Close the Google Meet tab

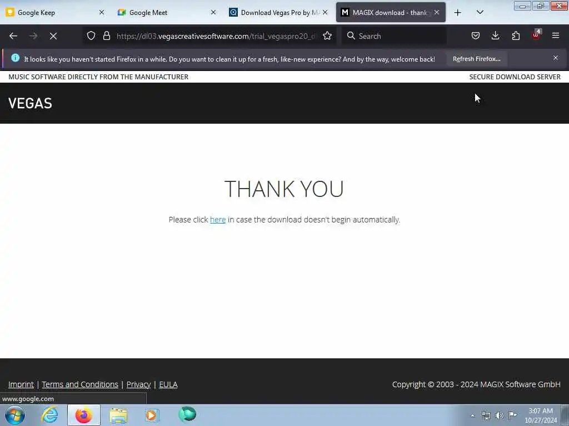213,12
